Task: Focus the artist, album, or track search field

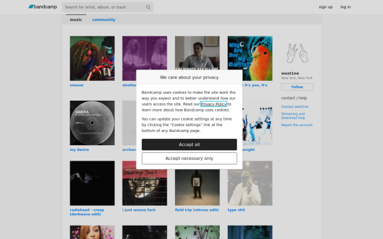Action: click(x=107, y=7)
